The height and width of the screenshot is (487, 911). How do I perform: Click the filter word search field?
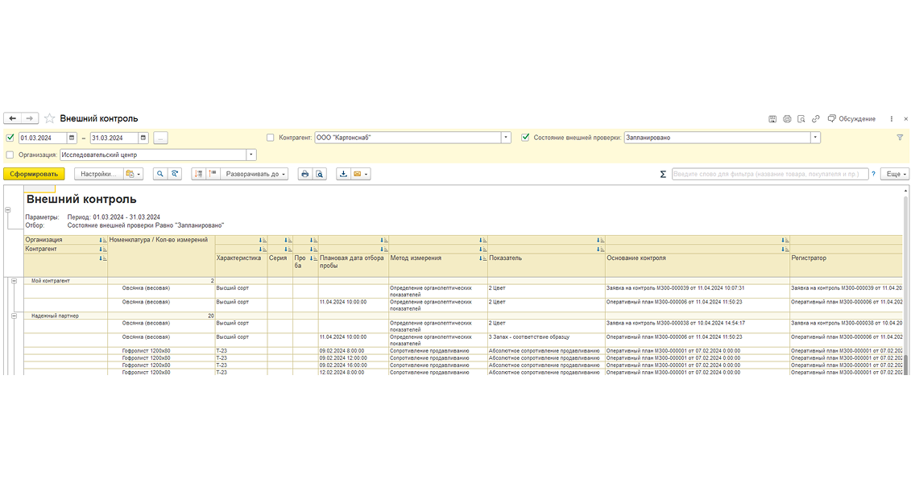770,174
